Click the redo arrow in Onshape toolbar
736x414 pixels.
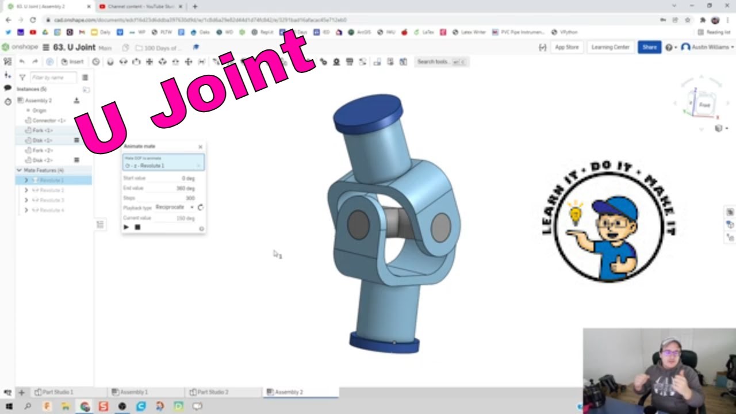coord(35,62)
